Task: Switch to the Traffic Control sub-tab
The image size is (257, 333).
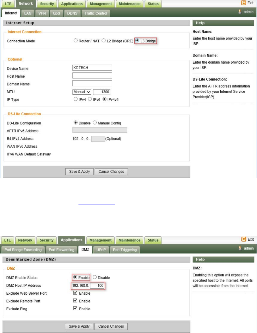Action: tap(96, 13)
